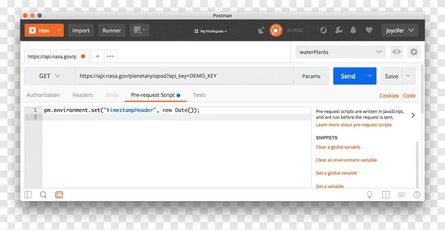Open the manage environments gear icon
Image resolution: width=445 pixels, height=230 pixels.
[x=414, y=52]
